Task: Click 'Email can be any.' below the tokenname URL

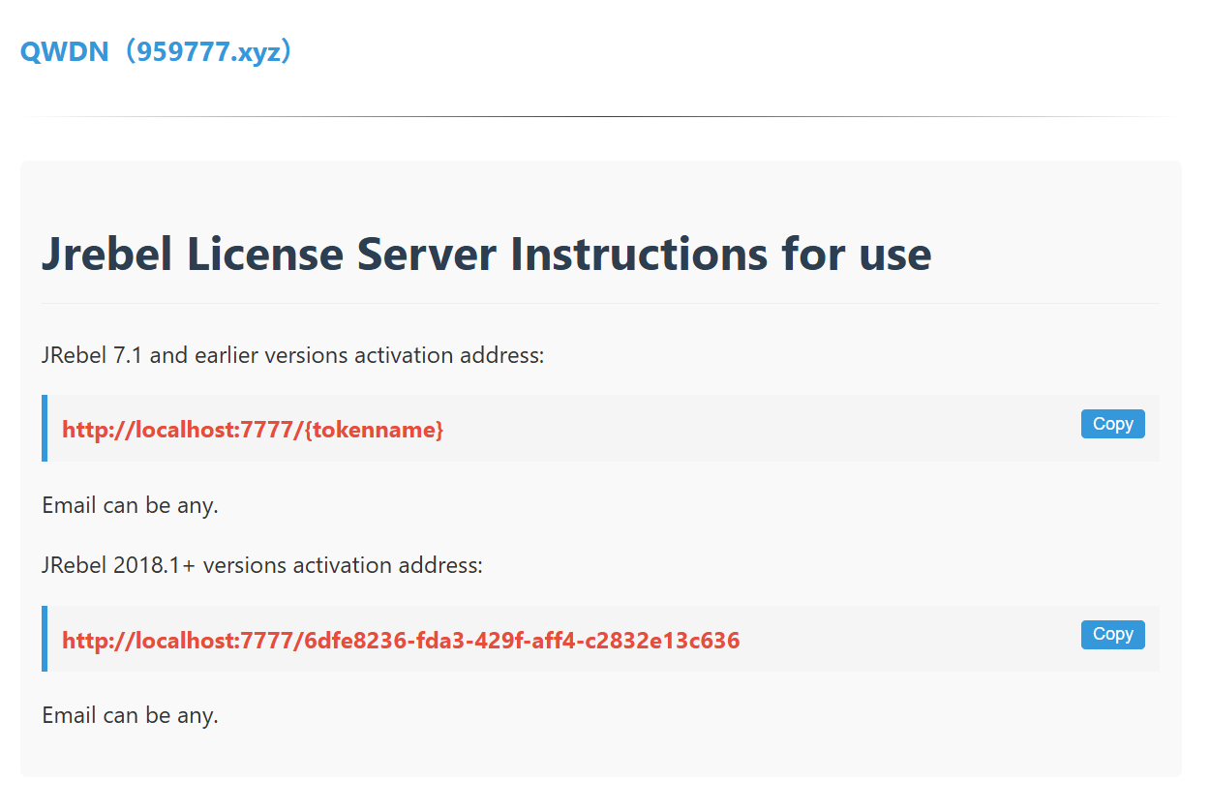Action: point(130,505)
